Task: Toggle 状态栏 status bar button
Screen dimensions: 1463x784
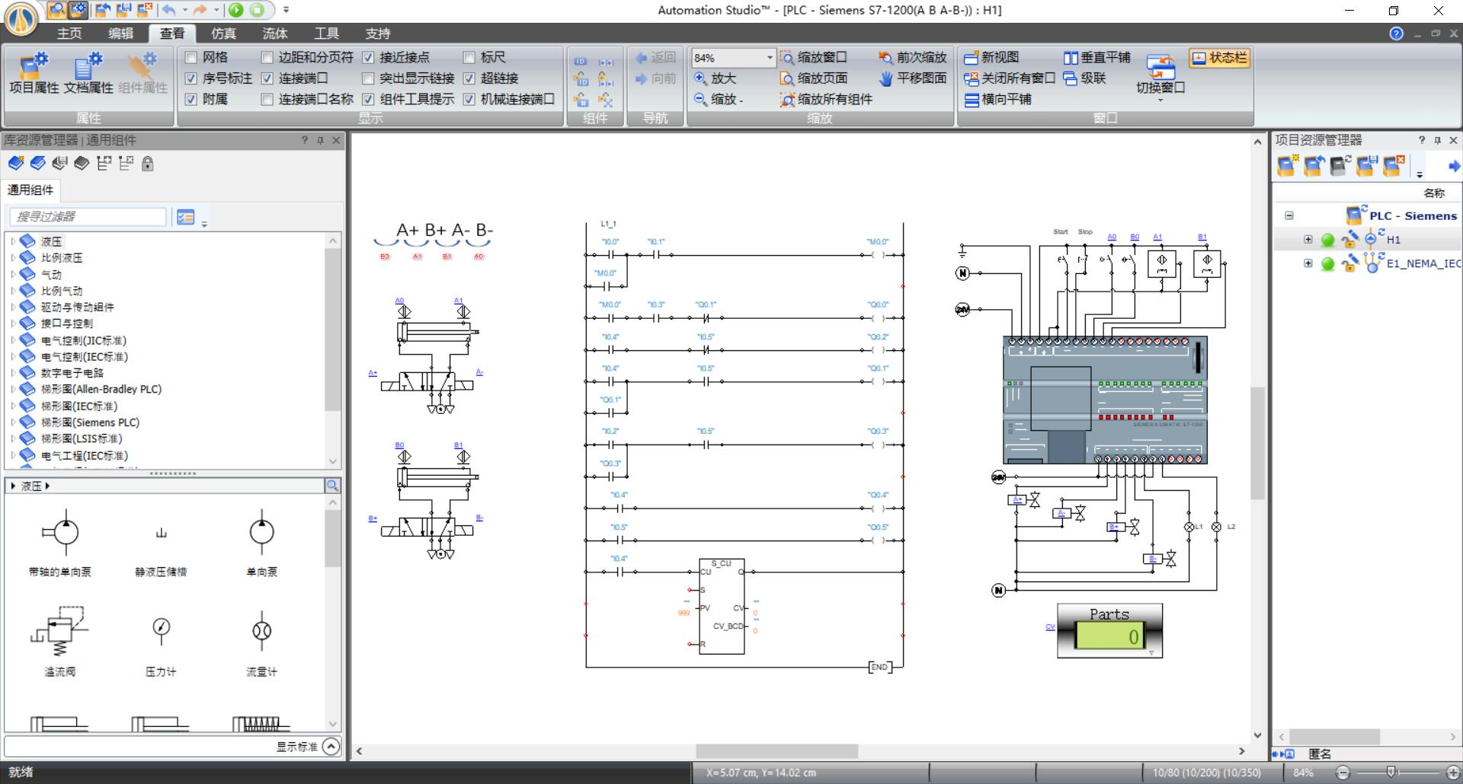Action: pos(1219,58)
